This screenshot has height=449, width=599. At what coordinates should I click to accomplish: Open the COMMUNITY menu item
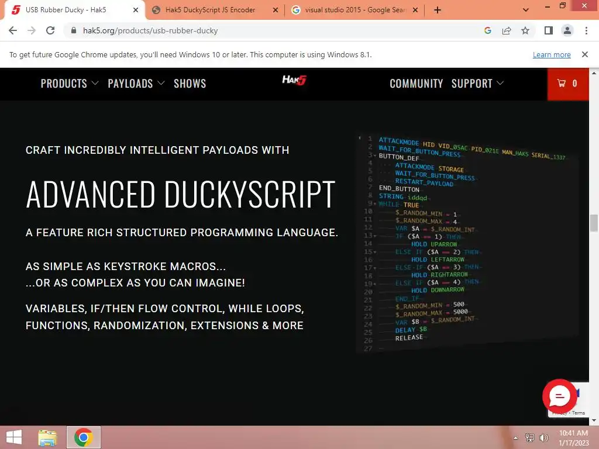tap(416, 84)
